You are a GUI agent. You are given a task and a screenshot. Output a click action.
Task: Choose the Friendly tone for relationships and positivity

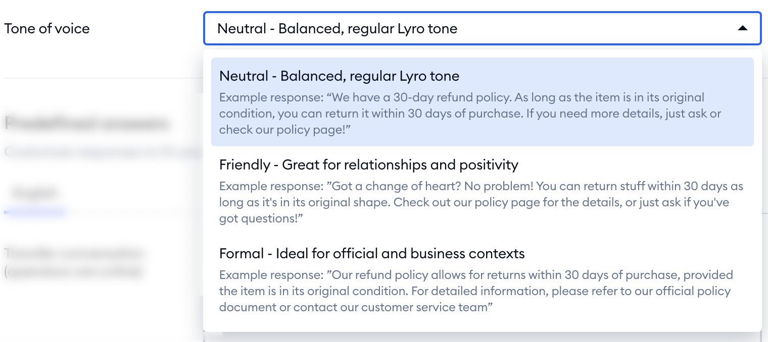pos(368,165)
